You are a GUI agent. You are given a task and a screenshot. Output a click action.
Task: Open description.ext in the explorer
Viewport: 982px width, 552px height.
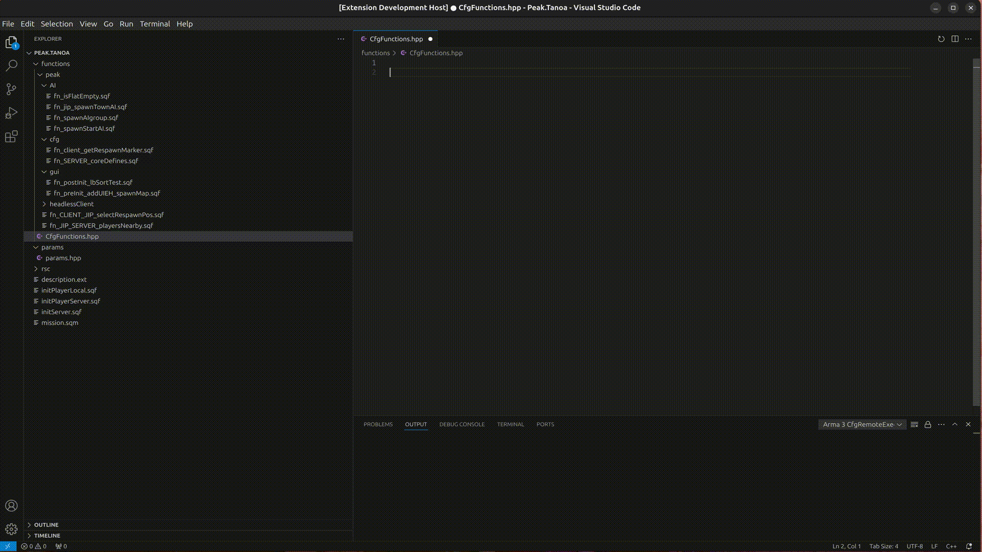[x=64, y=280]
